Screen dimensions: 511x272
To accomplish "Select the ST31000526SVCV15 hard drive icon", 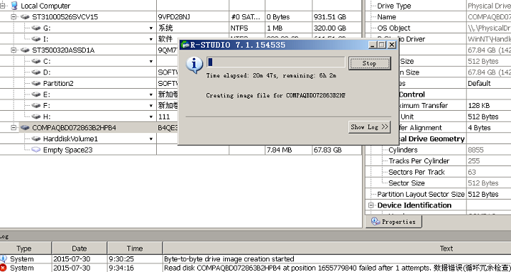I will coord(25,17).
